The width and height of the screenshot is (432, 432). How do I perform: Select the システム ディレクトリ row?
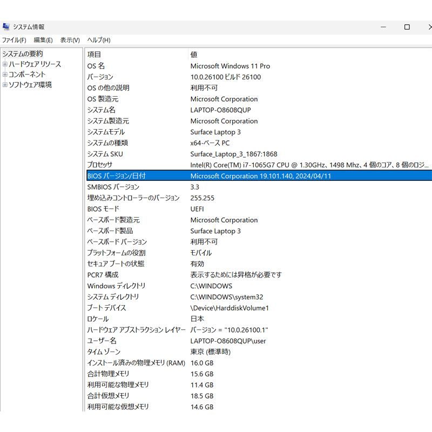tap(259, 296)
